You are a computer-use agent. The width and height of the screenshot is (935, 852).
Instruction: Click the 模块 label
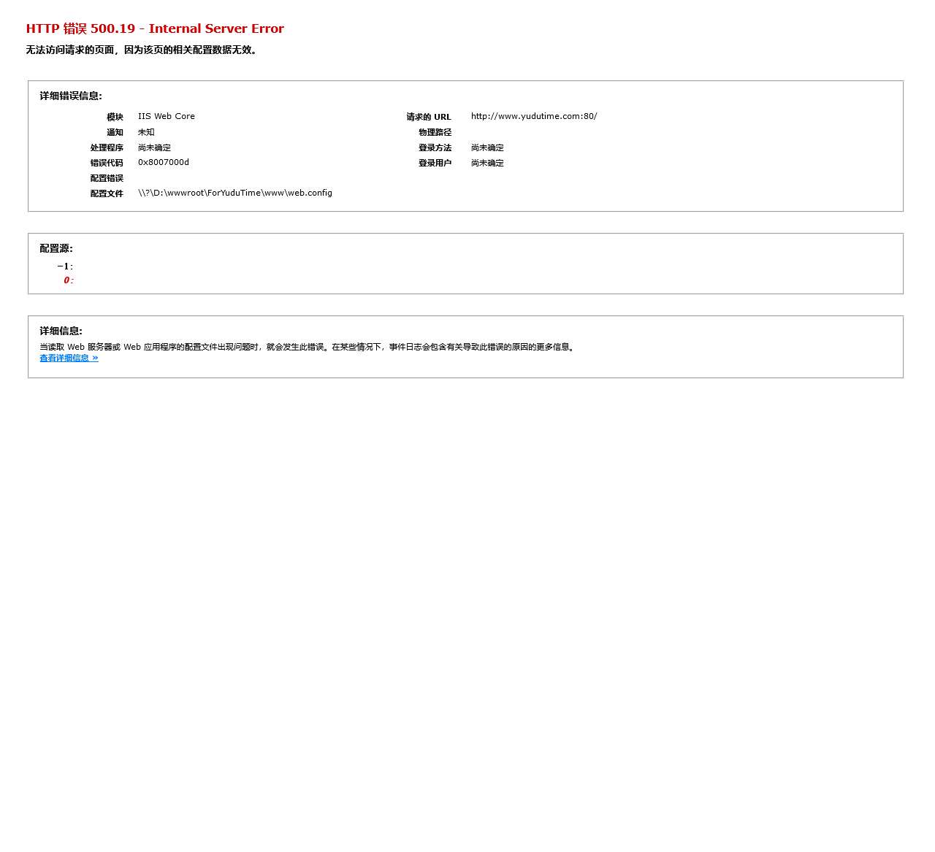pyautogui.click(x=115, y=117)
